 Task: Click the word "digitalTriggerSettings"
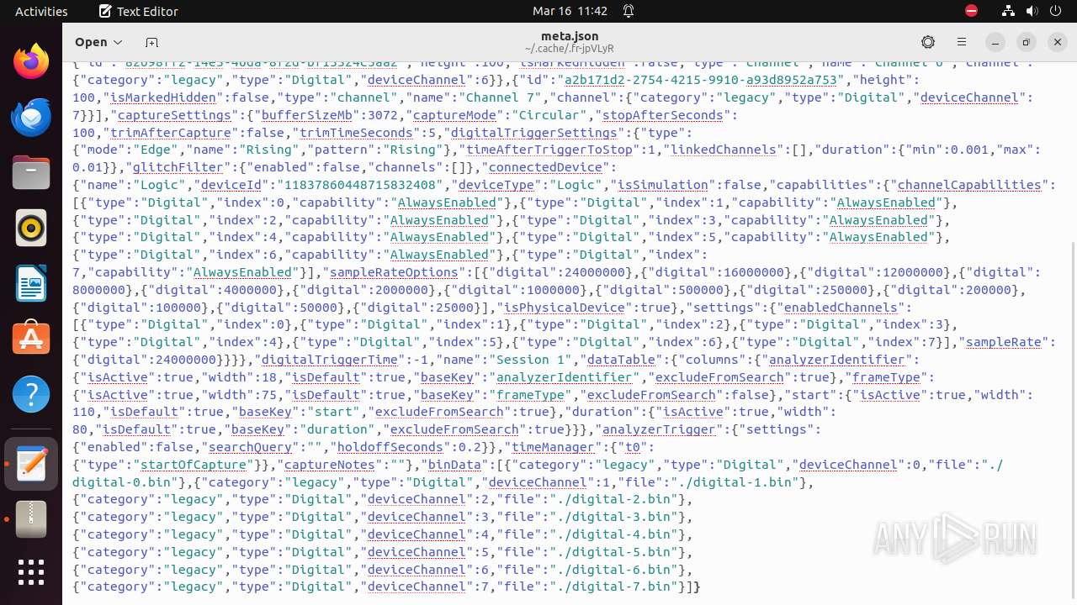pyautogui.click(x=533, y=133)
